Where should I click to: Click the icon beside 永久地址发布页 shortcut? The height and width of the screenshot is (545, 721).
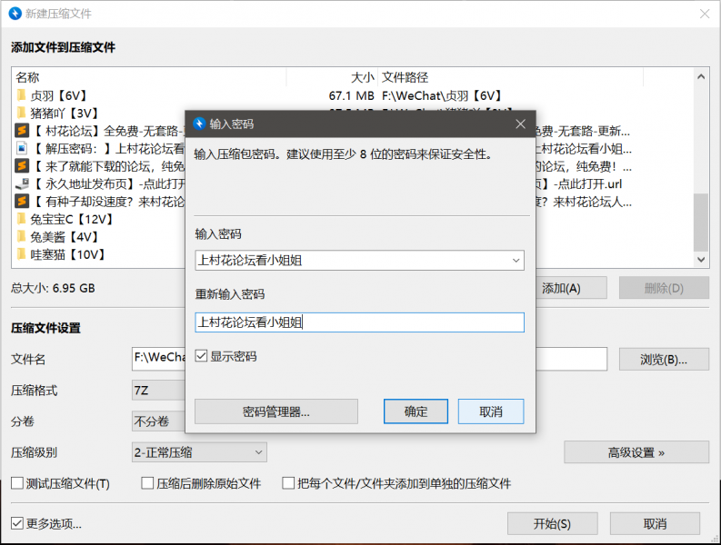click(x=22, y=183)
